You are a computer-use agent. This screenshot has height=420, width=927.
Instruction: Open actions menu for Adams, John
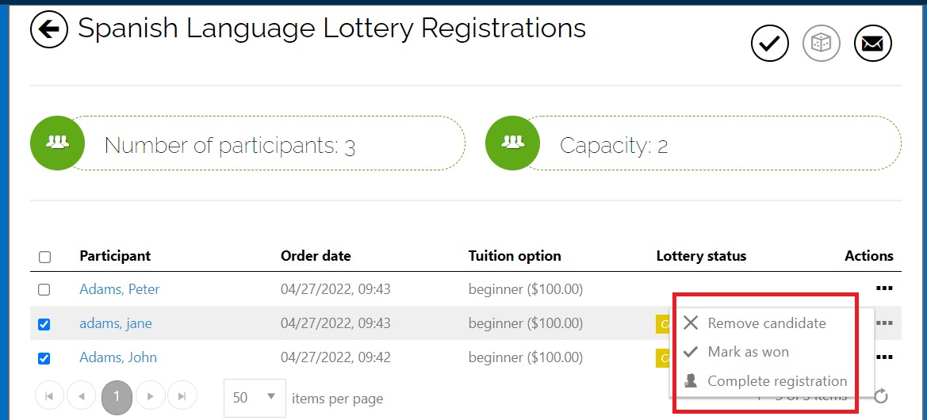point(884,357)
